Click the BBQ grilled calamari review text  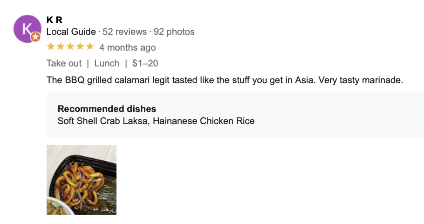tap(224, 80)
